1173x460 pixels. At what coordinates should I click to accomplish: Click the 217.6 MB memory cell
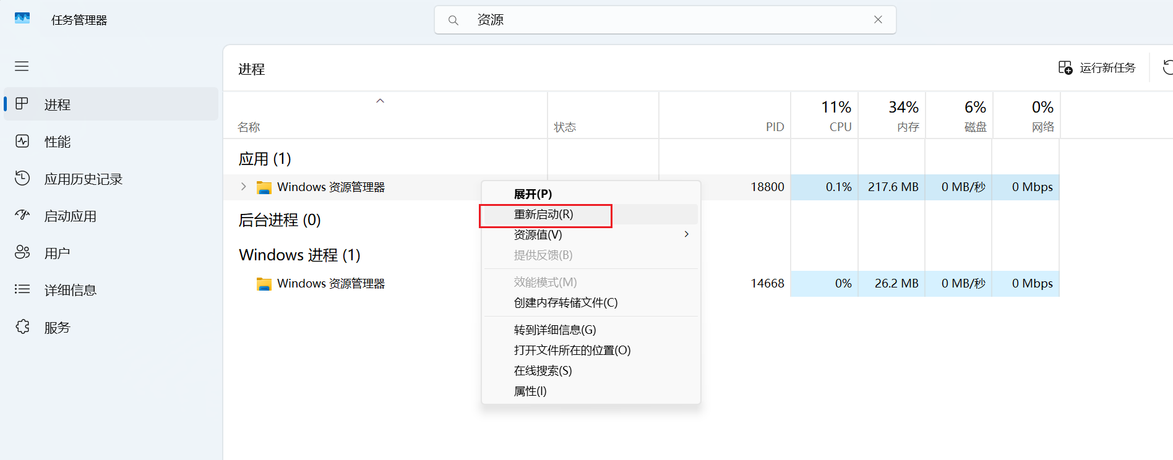coord(893,187)
